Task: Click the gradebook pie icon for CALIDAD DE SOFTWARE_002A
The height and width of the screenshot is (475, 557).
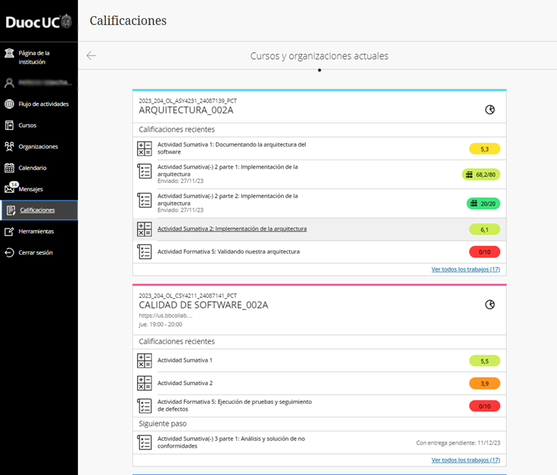Action: click(490, 305)
